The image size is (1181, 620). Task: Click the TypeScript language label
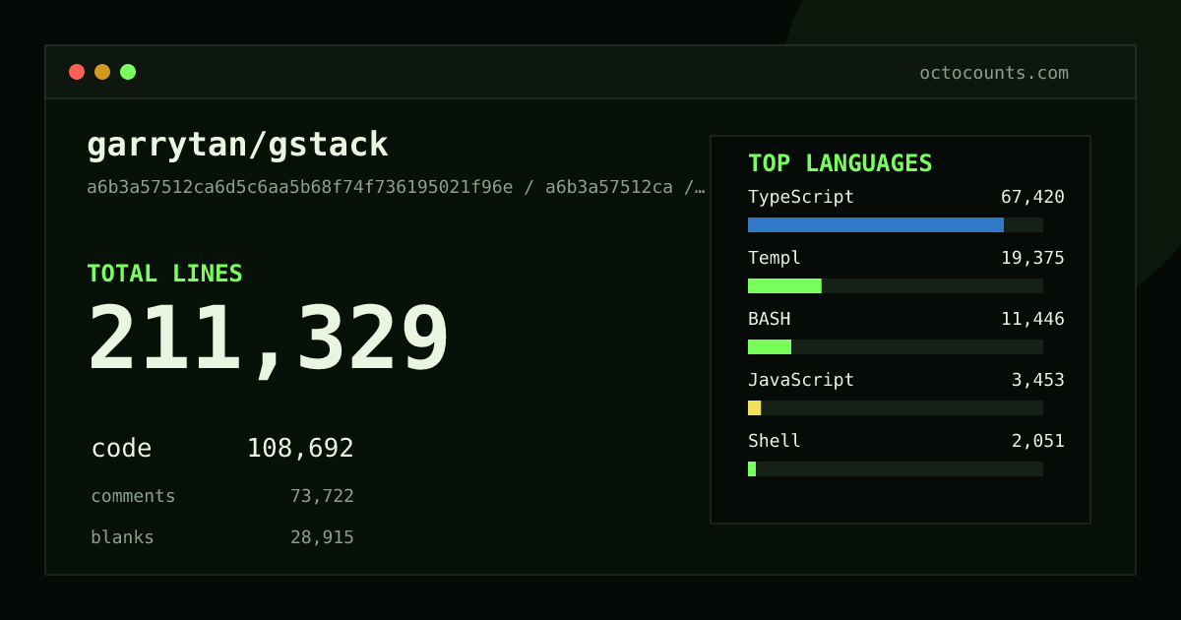click(801, 197)
